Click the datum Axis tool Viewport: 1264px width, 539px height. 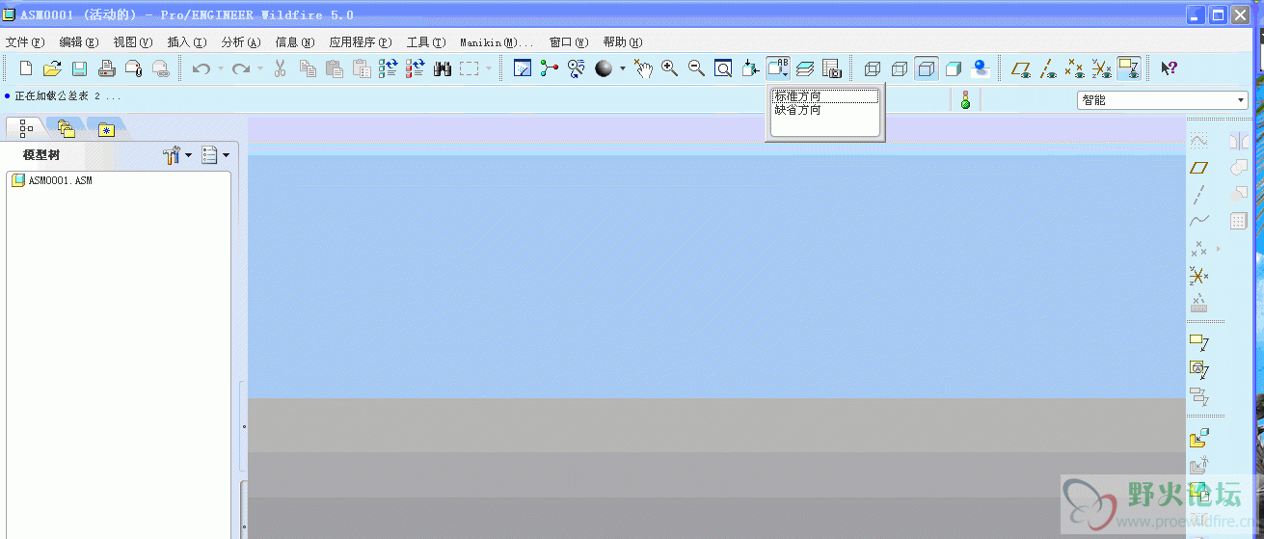pyautogui.click(x=1198, y=195)
